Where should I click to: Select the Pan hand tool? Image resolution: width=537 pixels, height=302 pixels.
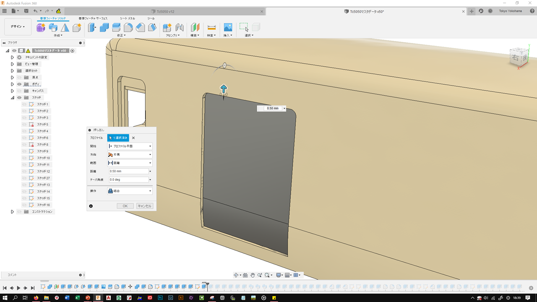(253, 275)
